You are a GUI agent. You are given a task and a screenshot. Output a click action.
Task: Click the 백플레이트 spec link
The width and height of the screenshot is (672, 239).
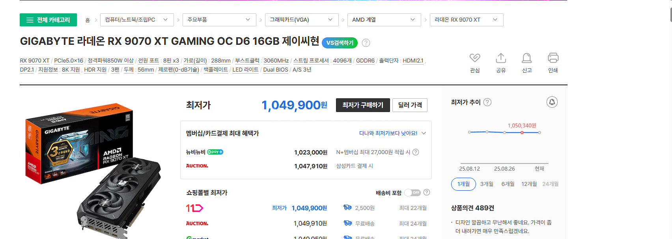coord(216,70)
